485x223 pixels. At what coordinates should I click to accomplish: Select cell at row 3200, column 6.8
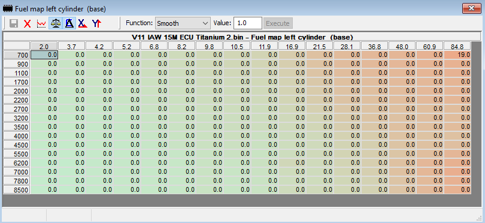tap(154, 117)
